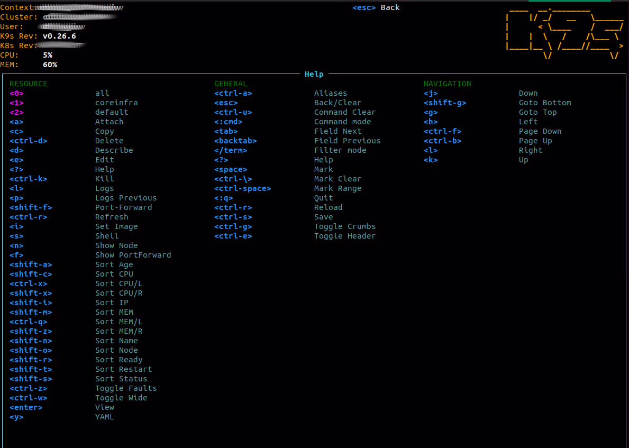Click the Port-Forward shortcut label
The height and width of the screenshot is (448, 629).
point(123,207)
